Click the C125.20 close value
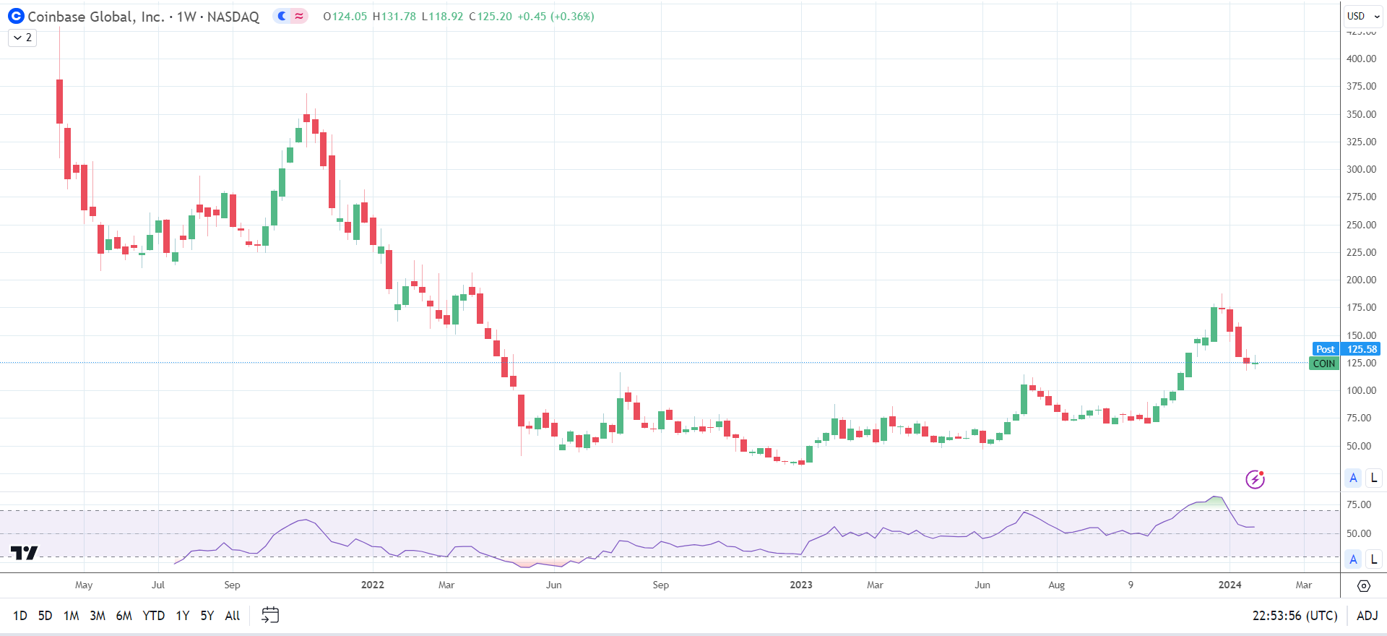1387x636 pixels. click(x=491, y=16)
